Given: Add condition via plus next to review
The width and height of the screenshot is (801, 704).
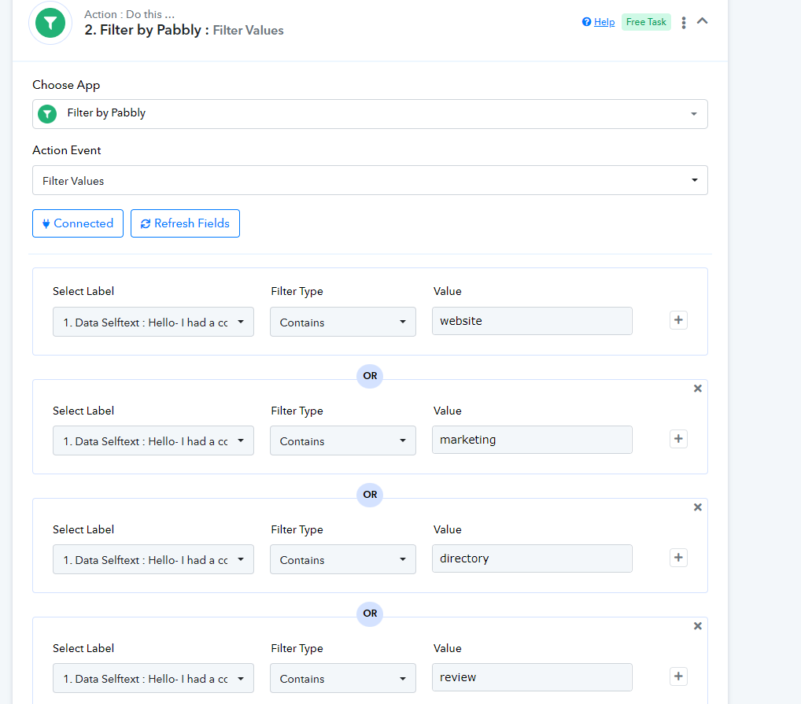Looking at the screenshot, I should (678, 676).
